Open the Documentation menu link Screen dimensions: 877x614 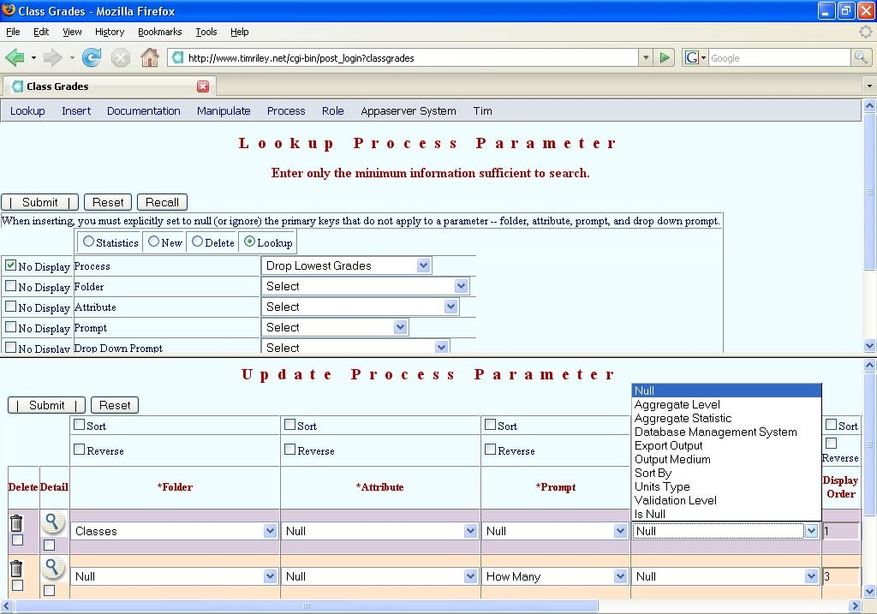coord(143,110)
